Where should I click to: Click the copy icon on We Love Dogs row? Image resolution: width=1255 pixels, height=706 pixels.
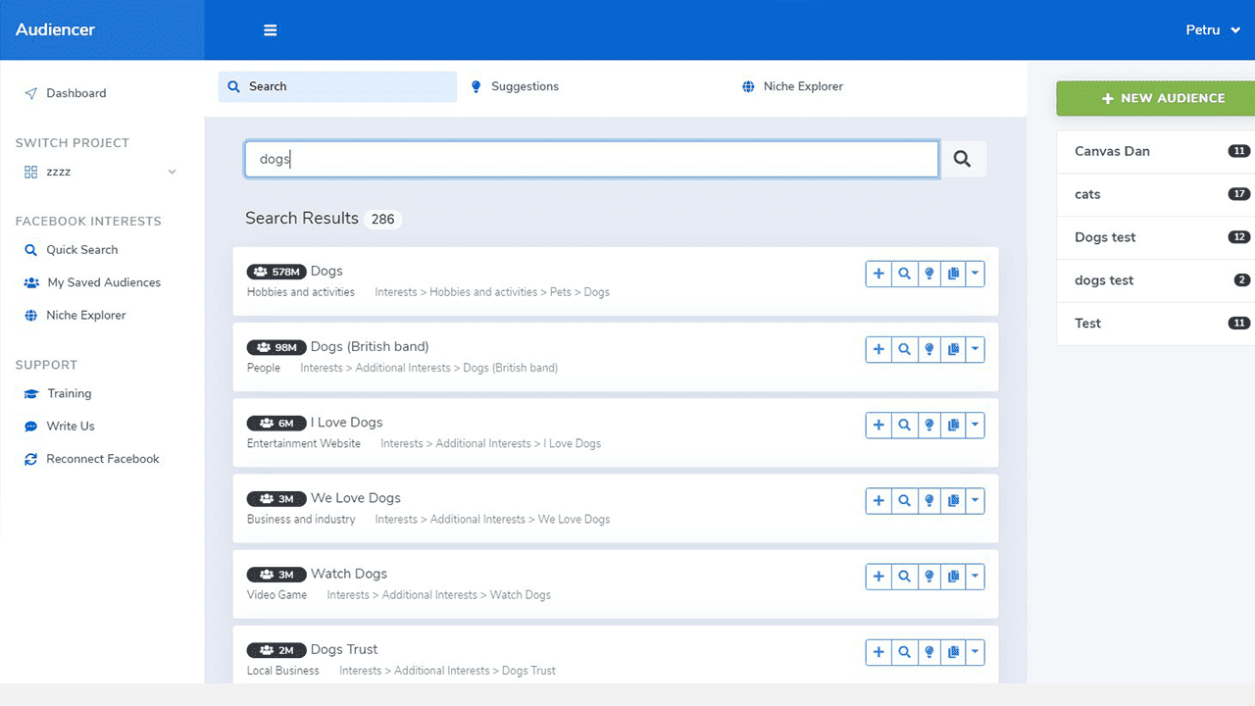(953, 501)
